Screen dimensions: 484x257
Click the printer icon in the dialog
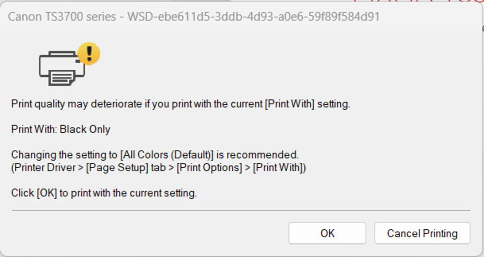[x=61, y=69]
